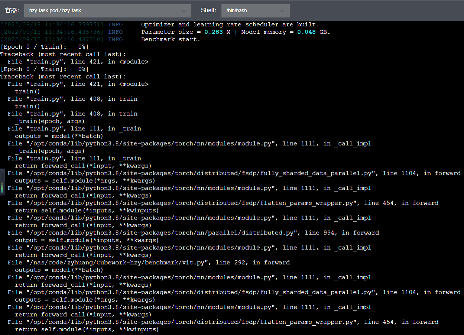Viewport: 464px width, 335px height.
Task: Click the 容器 label
Action: [x=12, y=10]
